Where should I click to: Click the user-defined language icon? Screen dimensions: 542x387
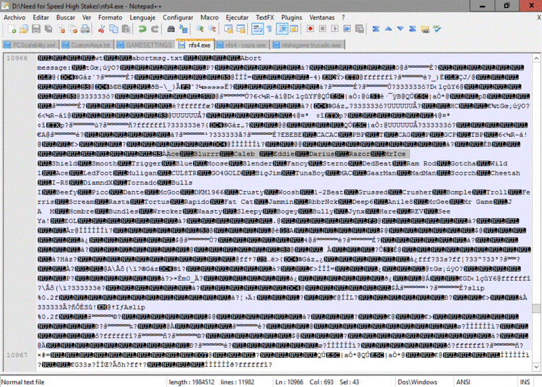pyautogui.click(x=294, y=29)
